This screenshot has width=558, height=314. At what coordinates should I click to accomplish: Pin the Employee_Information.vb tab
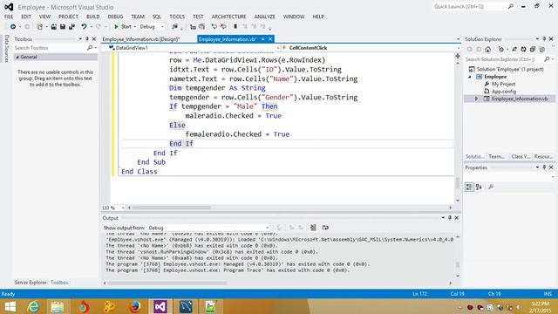(x=262, y=39)
